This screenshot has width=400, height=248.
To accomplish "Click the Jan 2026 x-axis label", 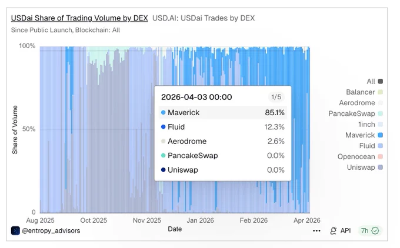I will click(x=200, y=220).
